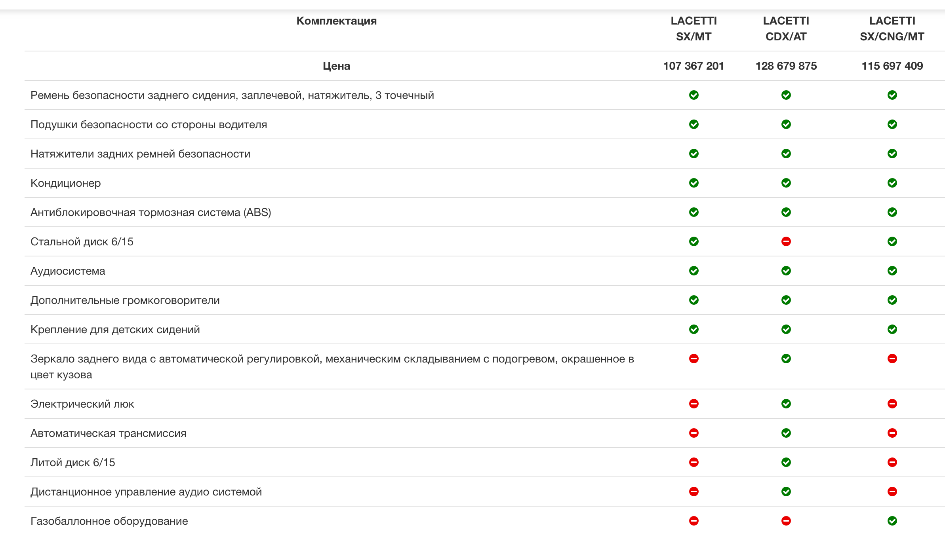
Task: Click the price 128 679 875
Action: 786,66
